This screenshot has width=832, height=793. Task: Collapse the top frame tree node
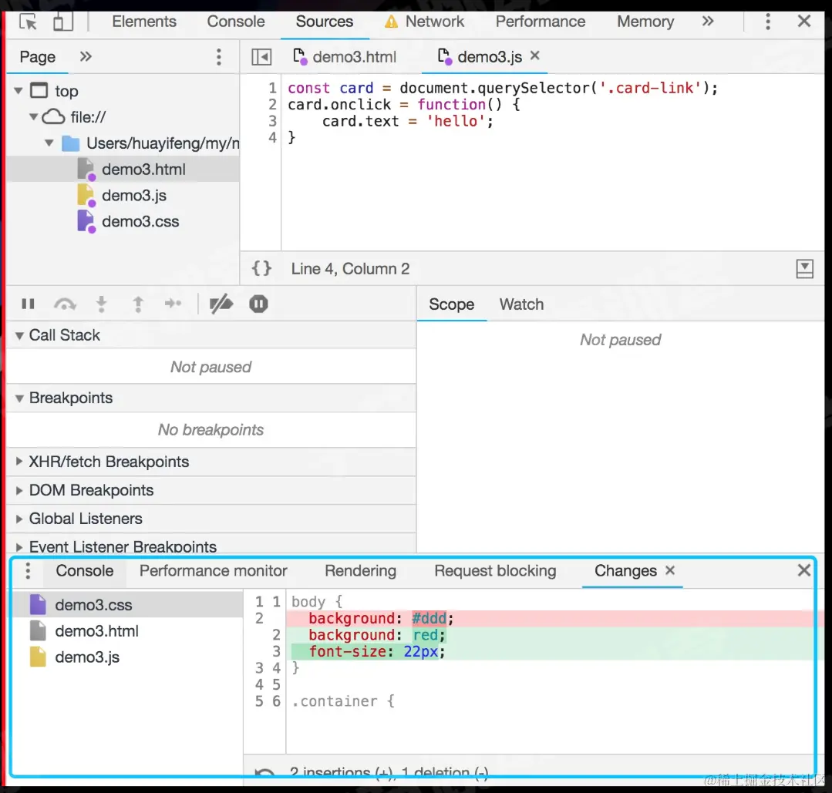(19, 91)
